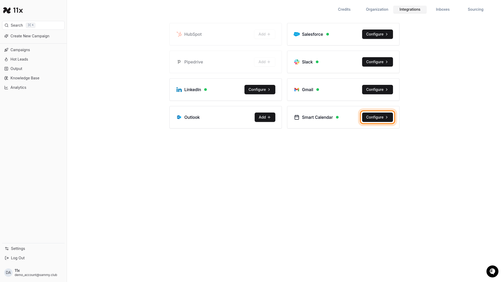The height and width of the screenshot is (282, 502).
Task: Focus the Search input field
Action: tap(33, 25)
